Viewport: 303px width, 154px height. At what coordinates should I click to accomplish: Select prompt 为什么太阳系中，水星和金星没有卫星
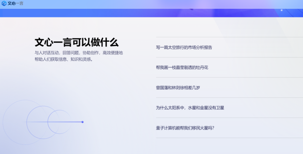click(190, 108)
